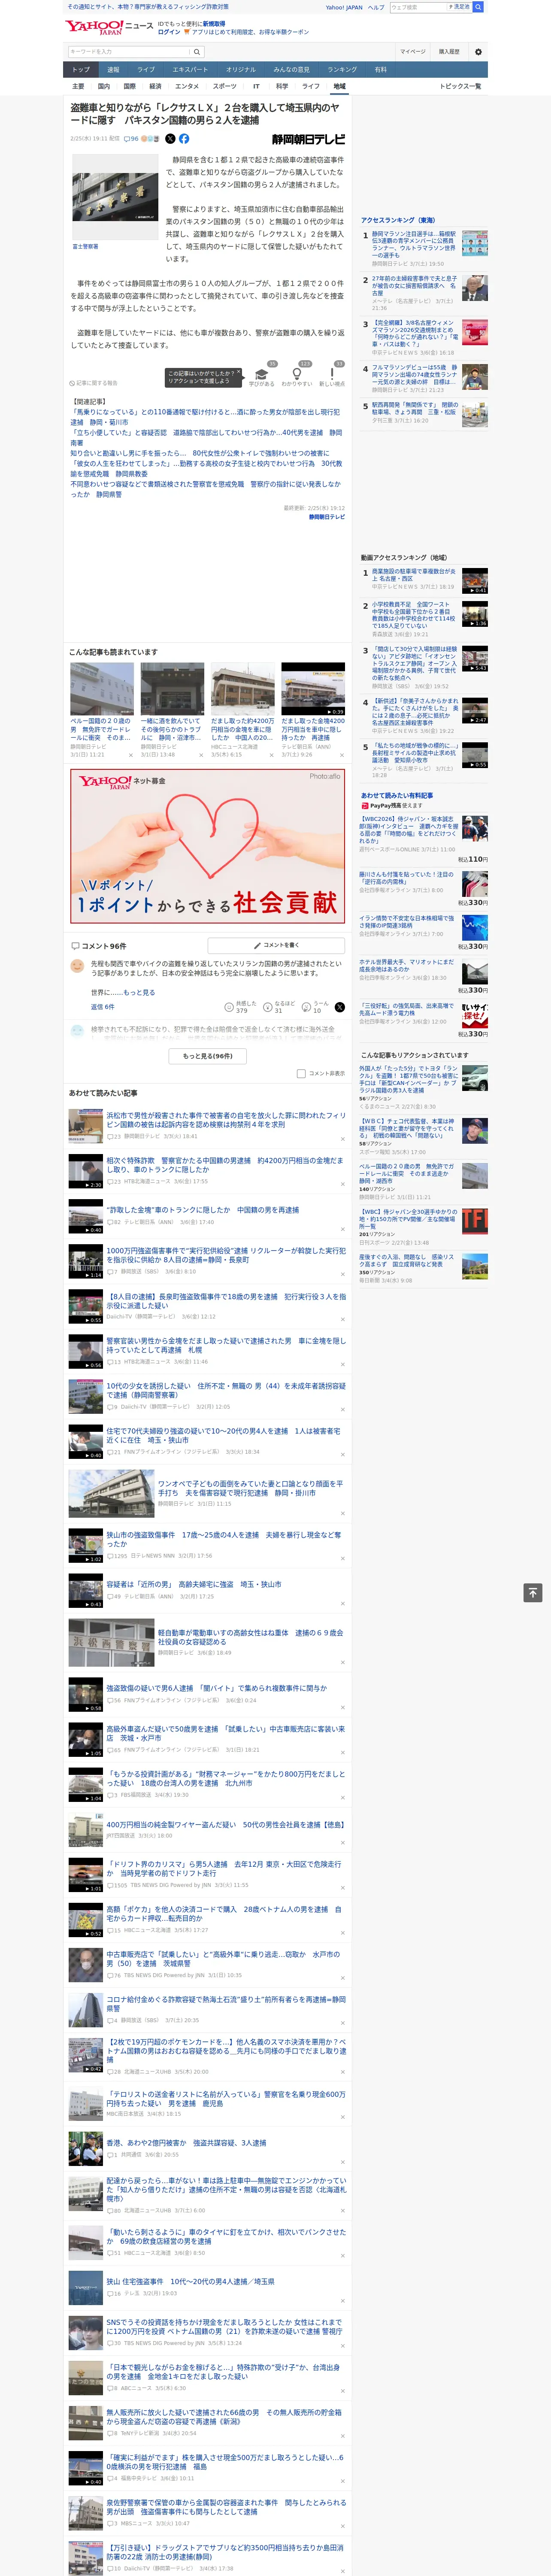Open 購入履歴 link in header
This screenshot has height=2576, width=551.
pos(449,52)
